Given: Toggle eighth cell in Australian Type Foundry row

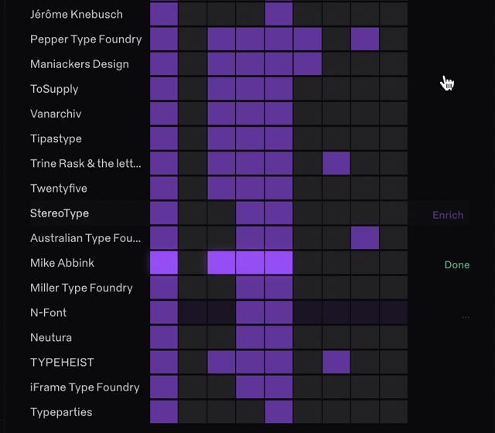Looking at the screenshot, I should tap(365, 237).
